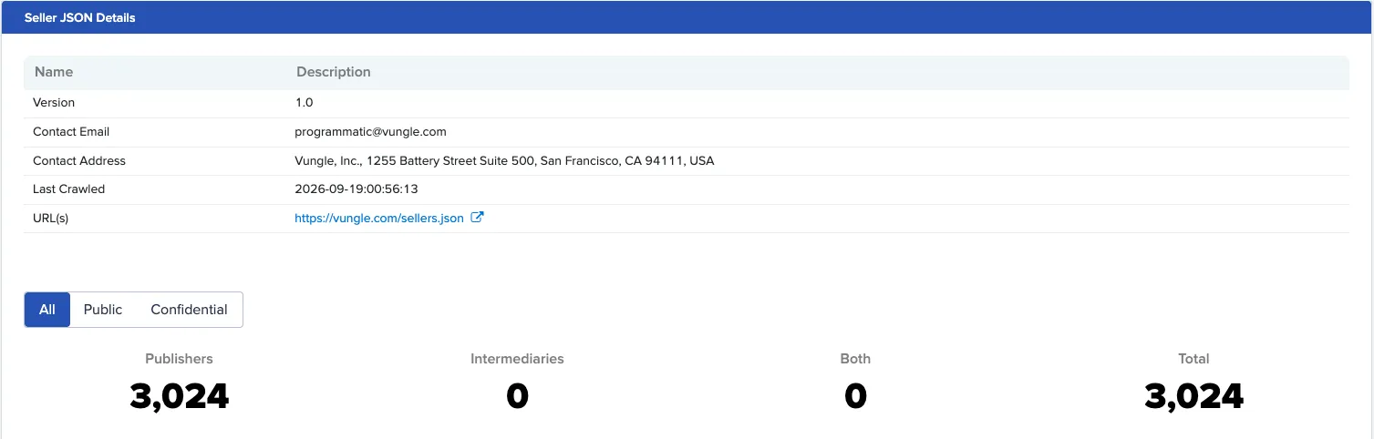Click the Name column header
Viewport: 1374px width, 439px height.
point(54,72)
